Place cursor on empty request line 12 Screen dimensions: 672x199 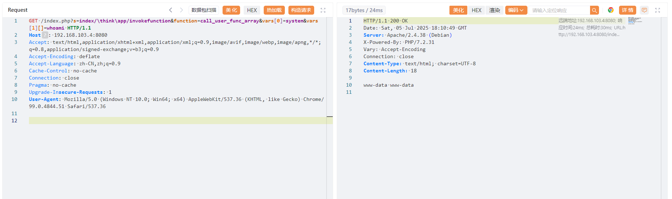point(177,121)
